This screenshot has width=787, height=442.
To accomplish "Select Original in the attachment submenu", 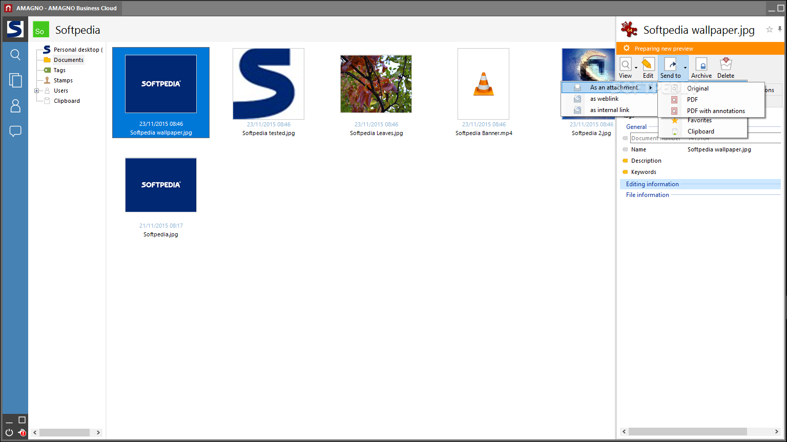I will click(712, 89).
